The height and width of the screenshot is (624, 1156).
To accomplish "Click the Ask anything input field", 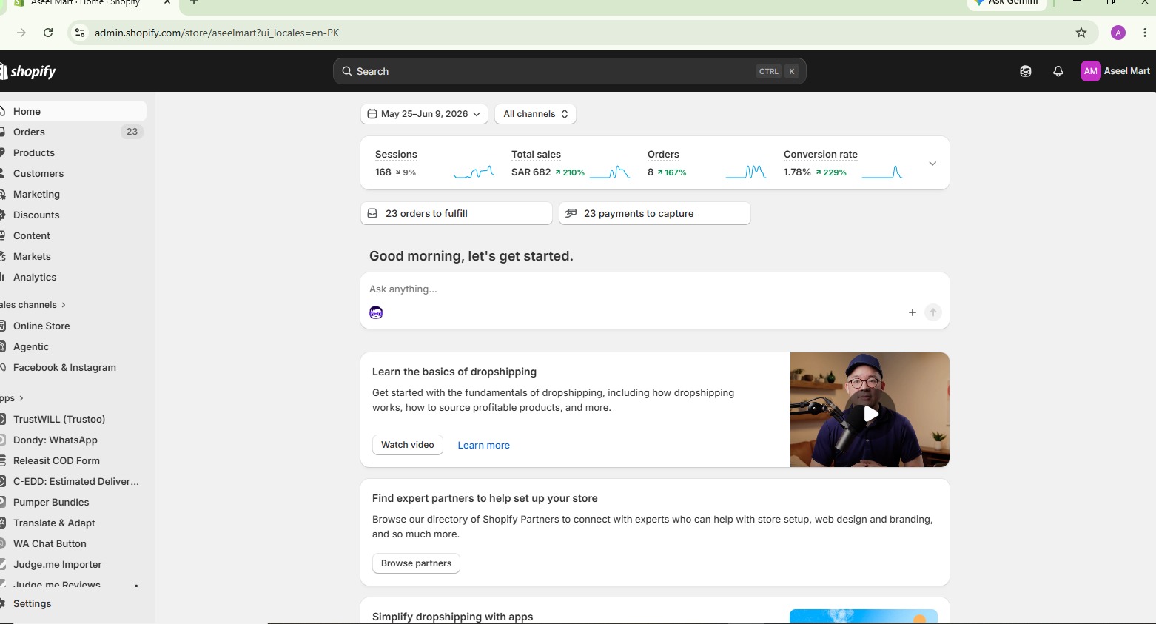I will pyautogui.click(x=654, y=289).
